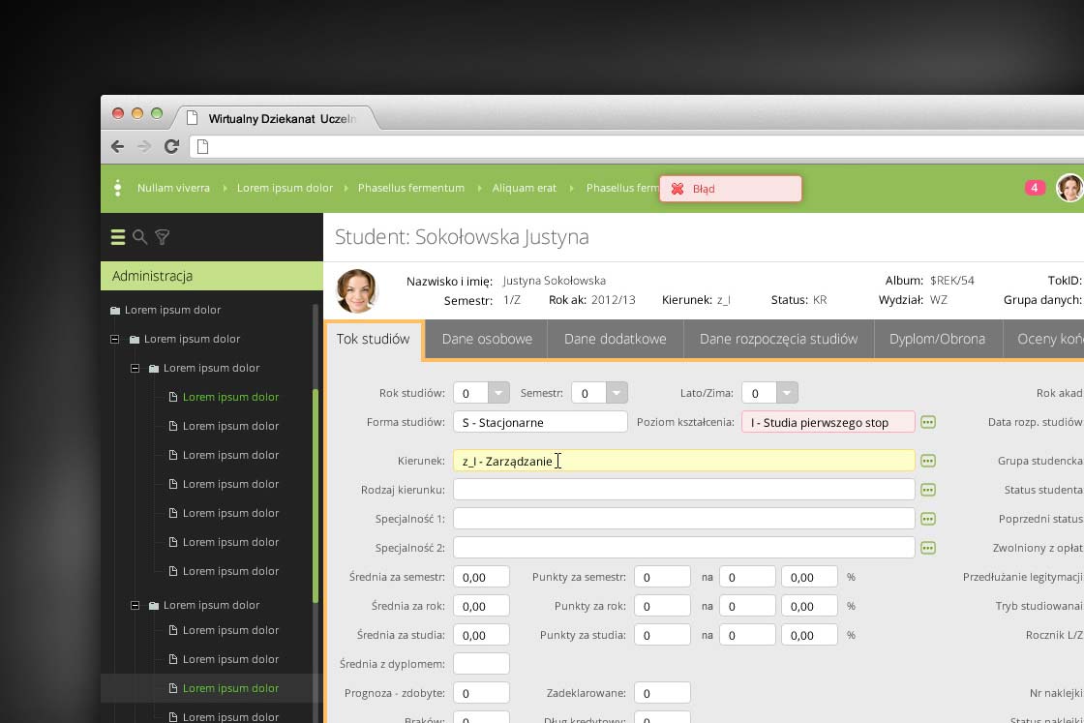Click the Aliquam erat breadcrumb link
This screenshot has width=1084, height=723.
[524, 188]
